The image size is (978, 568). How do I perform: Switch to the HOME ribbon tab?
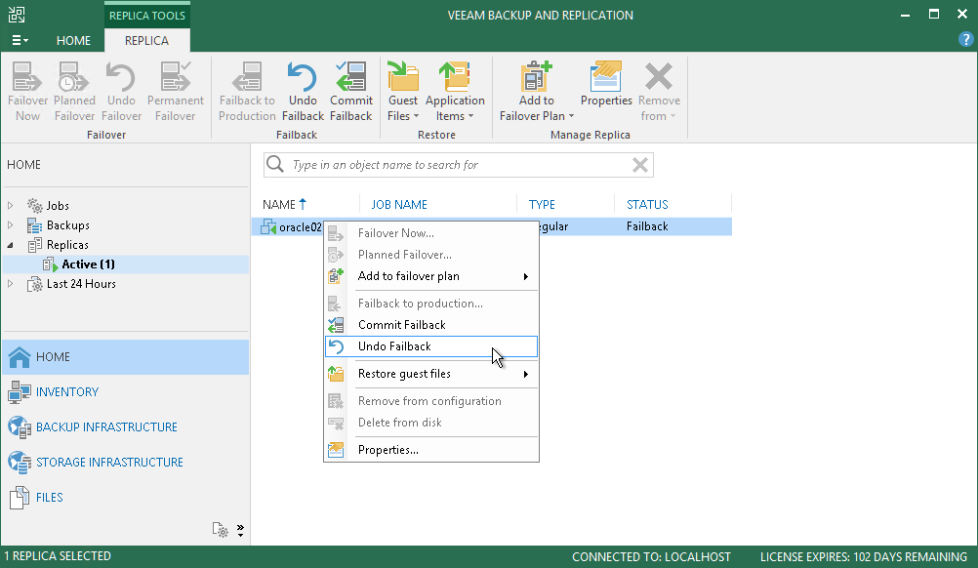(x=73, y=41)
